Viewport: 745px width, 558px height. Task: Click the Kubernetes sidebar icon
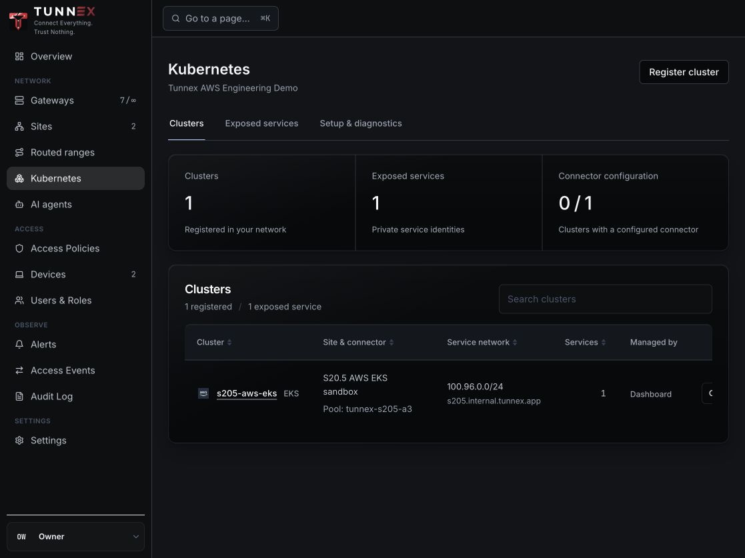click(x=19, y=179)
